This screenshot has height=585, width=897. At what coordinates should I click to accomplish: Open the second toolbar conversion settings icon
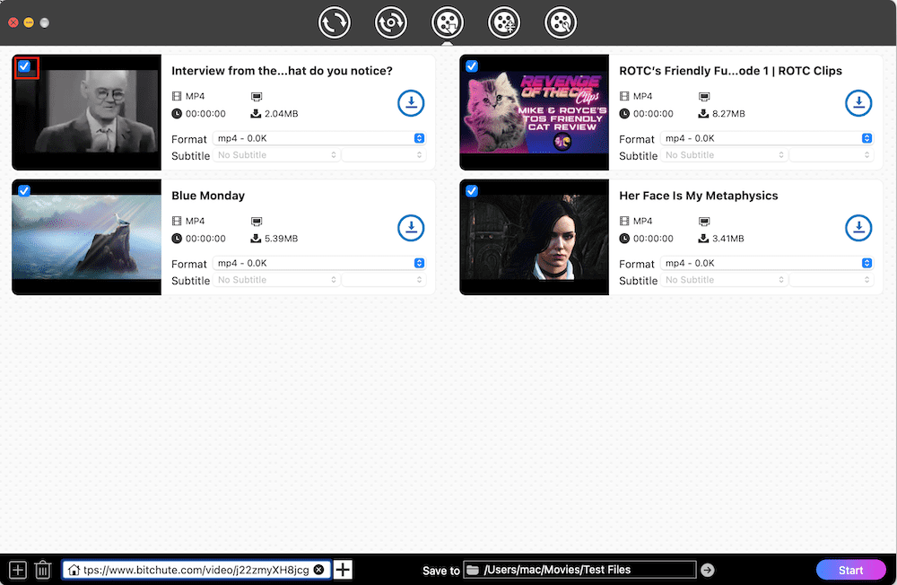tap(391, 23)
